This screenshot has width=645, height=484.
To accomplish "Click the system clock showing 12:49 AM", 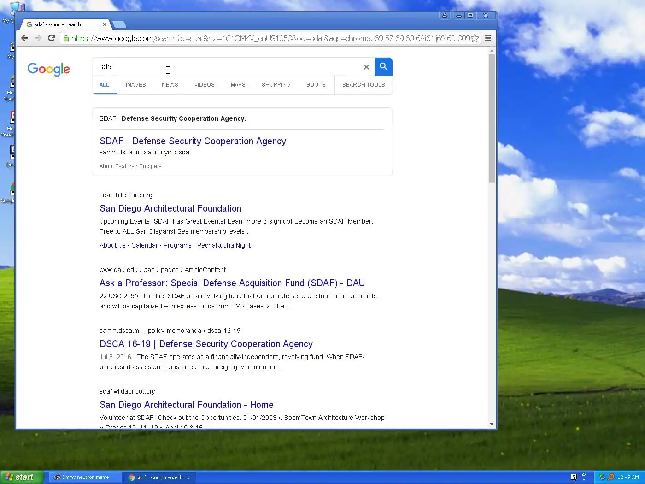I will [628, 477].
